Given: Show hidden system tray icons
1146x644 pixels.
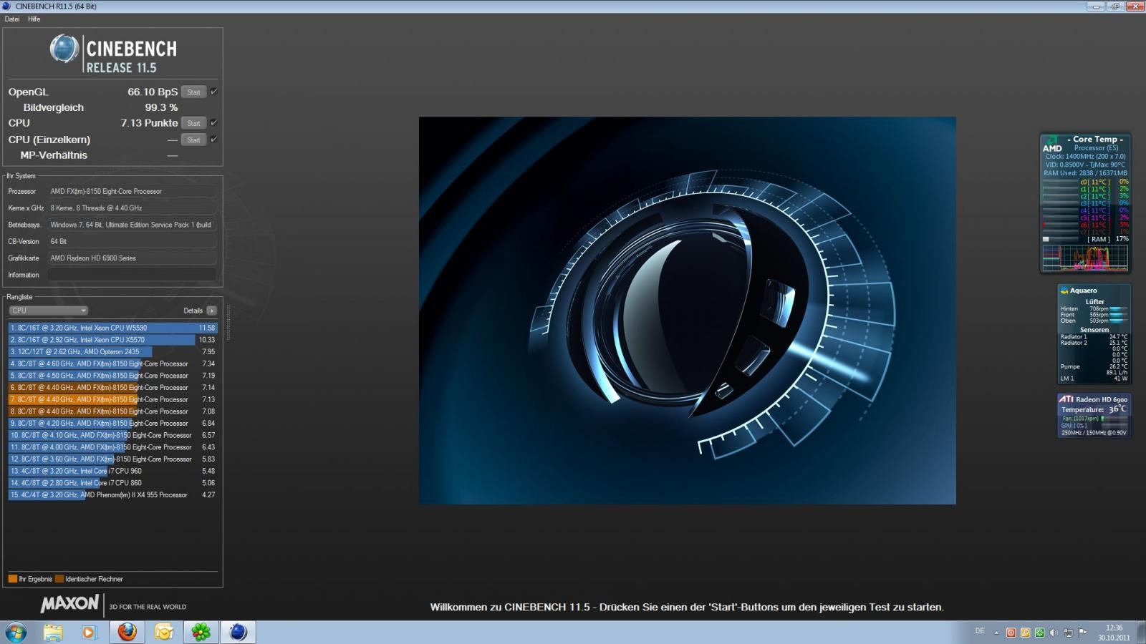Looking at the screenshot, I should click(x=996, y=633).
